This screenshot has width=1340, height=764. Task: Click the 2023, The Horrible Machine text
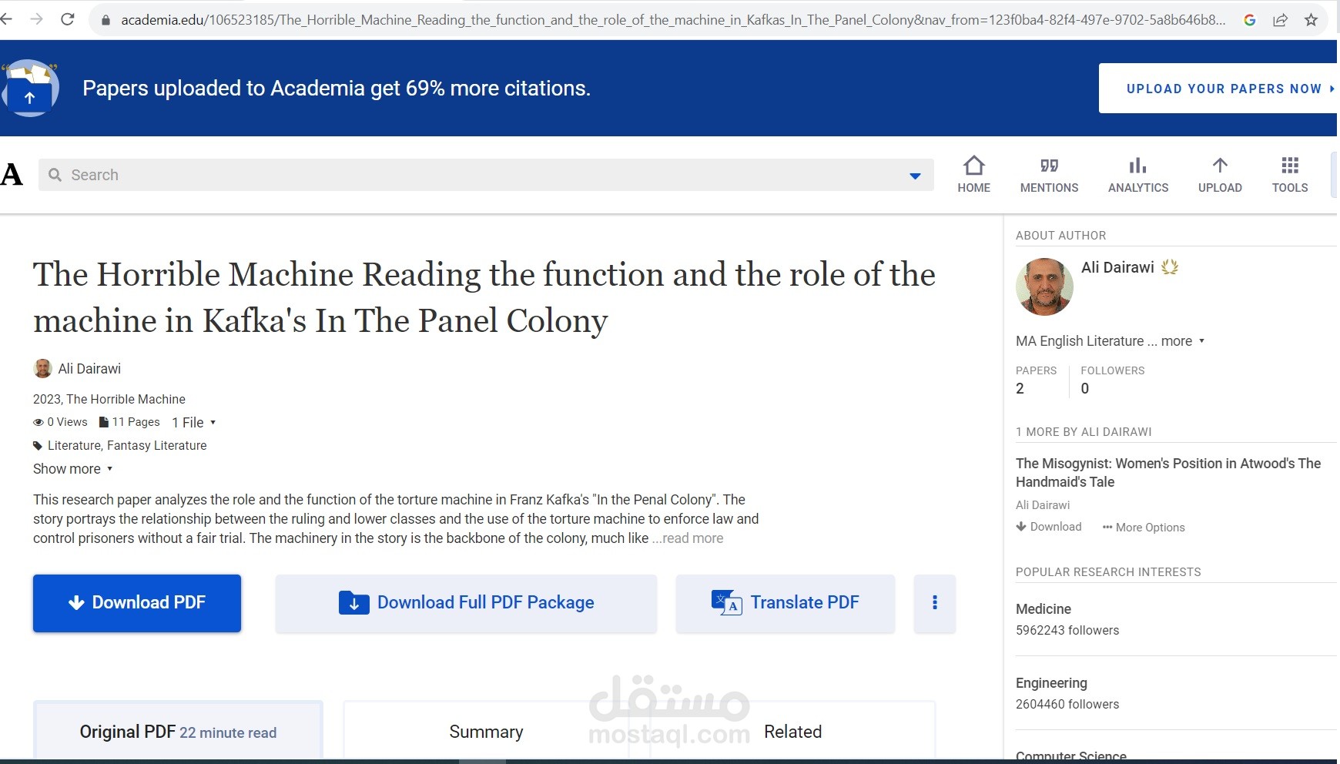[x=109, y=399]
